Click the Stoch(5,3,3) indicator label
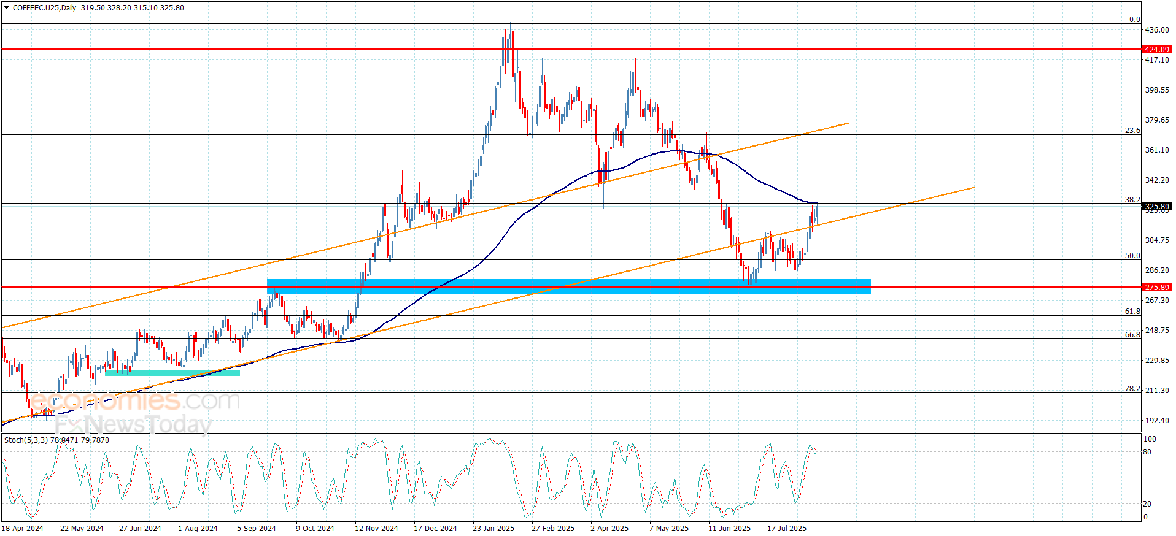The width and height of the screenshot is (1176, 536). click(26, 440)
